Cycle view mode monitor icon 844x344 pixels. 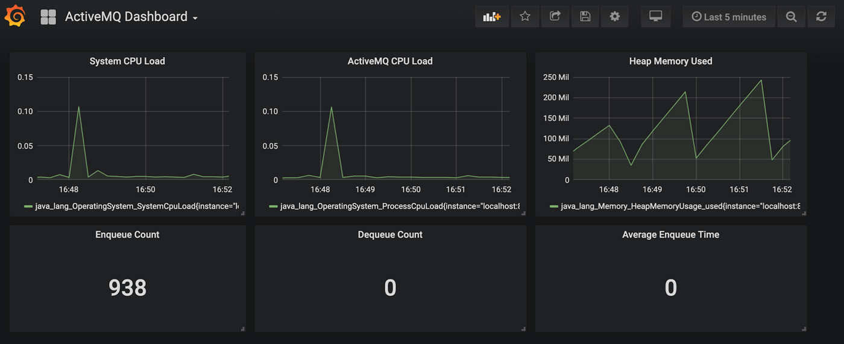656,17
